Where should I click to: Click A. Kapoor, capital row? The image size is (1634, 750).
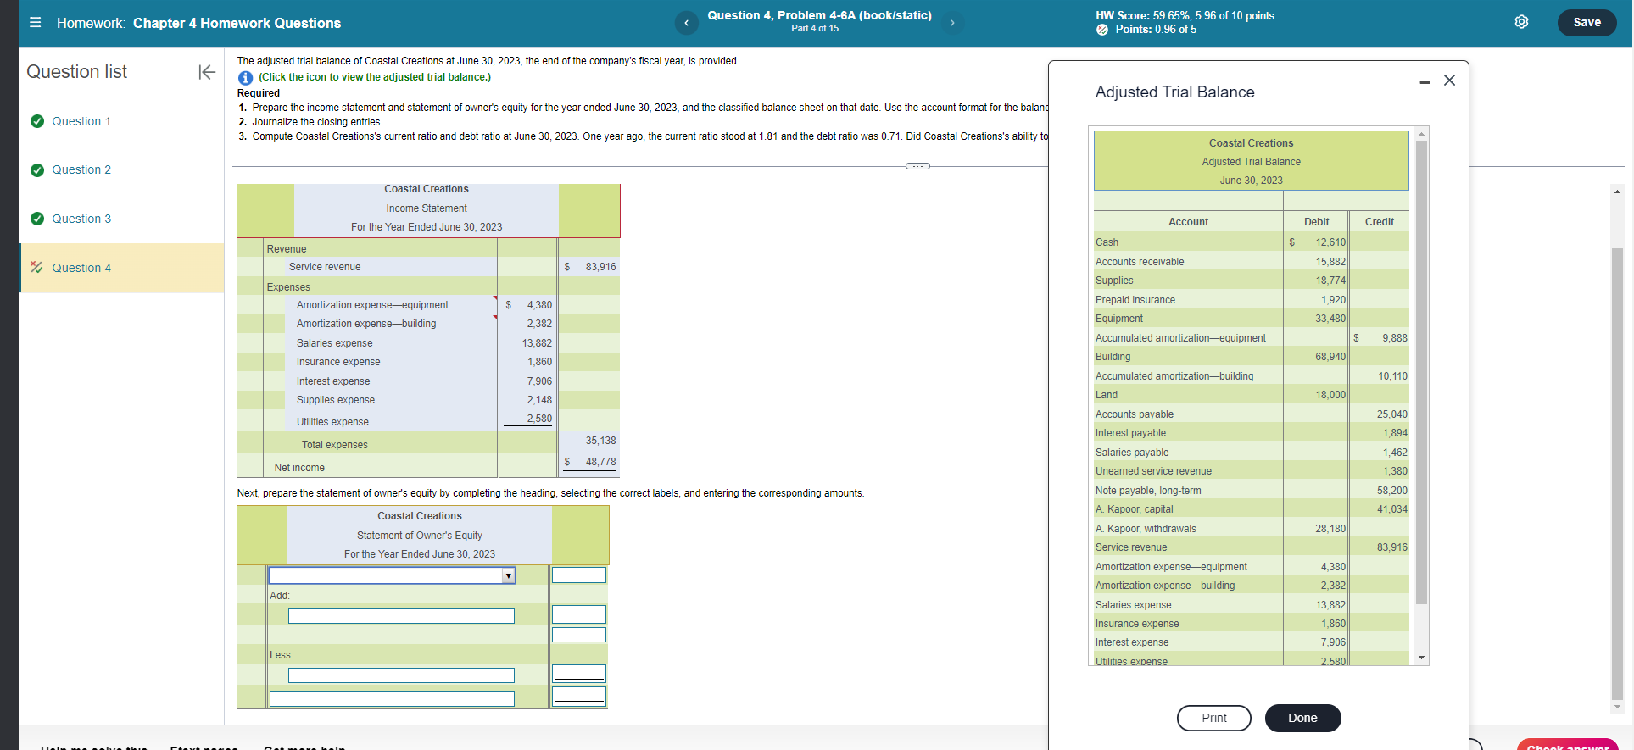(x=1251, y=509)
